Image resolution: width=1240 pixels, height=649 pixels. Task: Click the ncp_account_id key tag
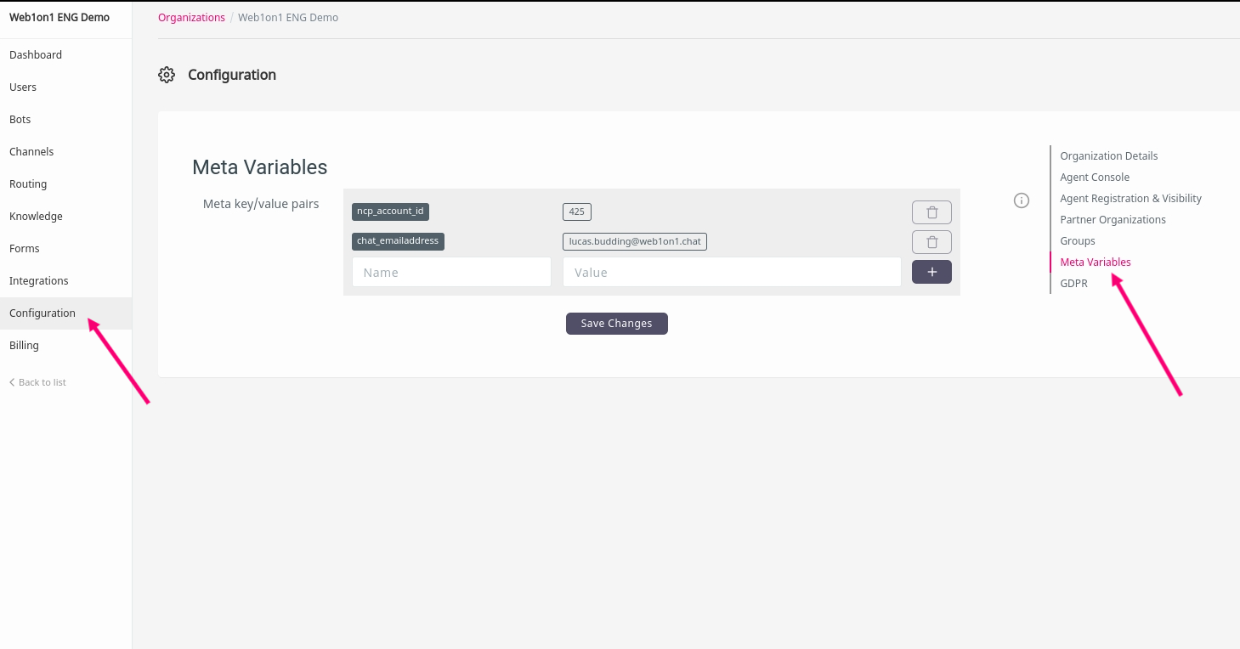[x=390, y=212]
